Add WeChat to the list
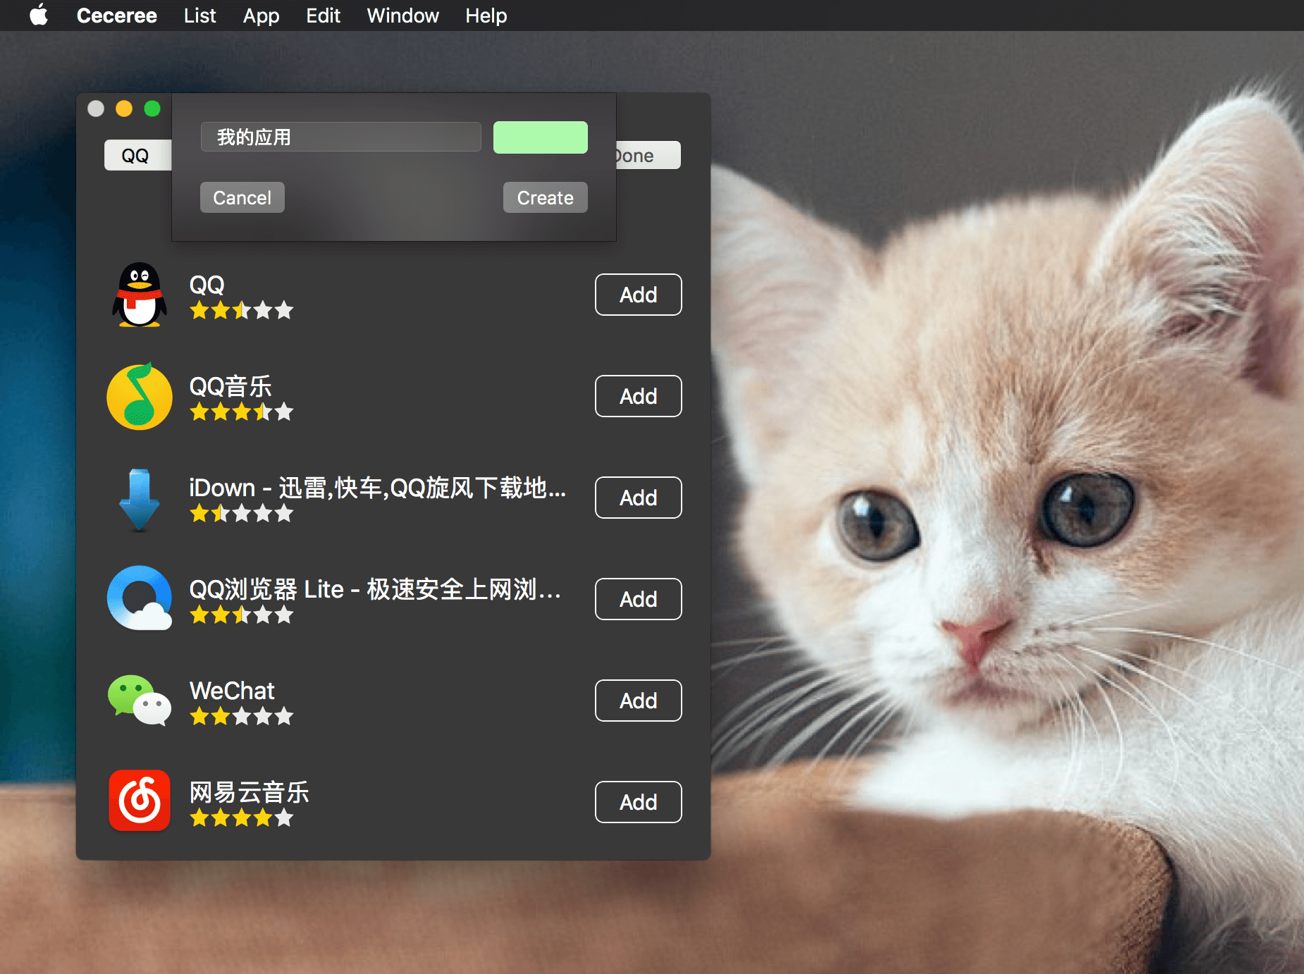The image size is (1304, 974). click(638, 701)
